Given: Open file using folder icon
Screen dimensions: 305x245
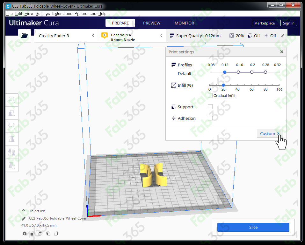Looking at the screenshot, I should pyautogui.click(x=24, y=36).
